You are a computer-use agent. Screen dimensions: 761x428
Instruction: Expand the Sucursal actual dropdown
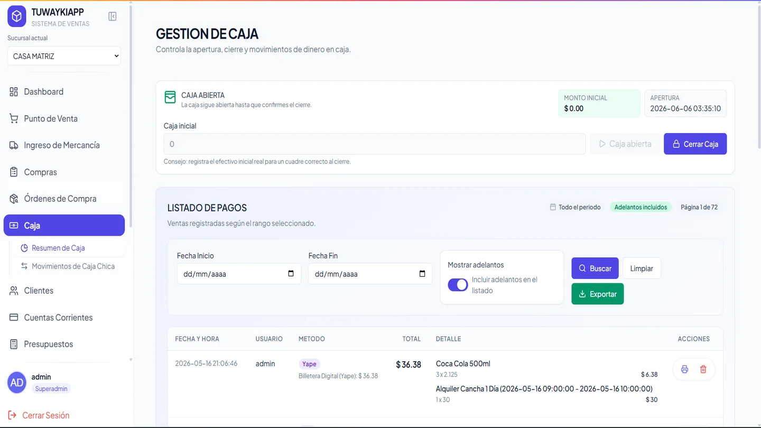[x=64, y=56]
